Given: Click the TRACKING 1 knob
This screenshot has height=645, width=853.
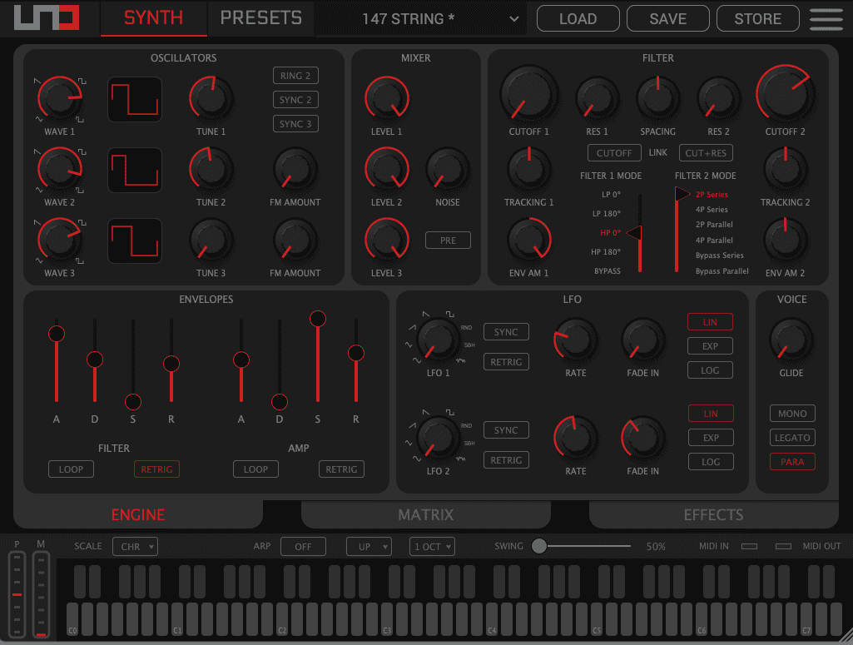Looking at the screenshot, I should [x=528, y=169].
